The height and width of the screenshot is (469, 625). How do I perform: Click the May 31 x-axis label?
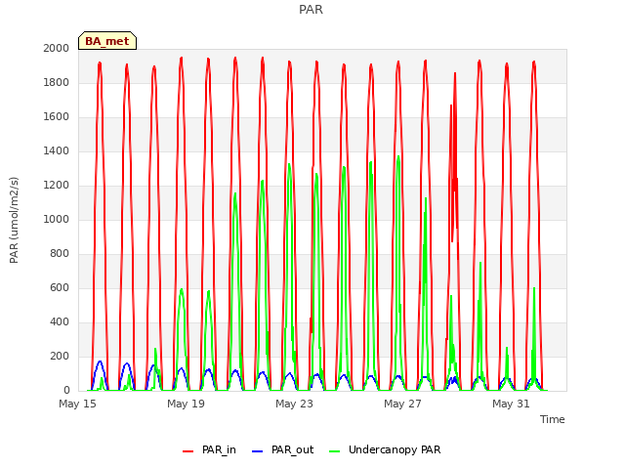click(511, 404)
